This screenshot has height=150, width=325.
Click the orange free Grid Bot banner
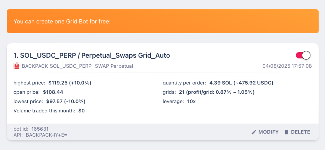click(x=162, y=21)
